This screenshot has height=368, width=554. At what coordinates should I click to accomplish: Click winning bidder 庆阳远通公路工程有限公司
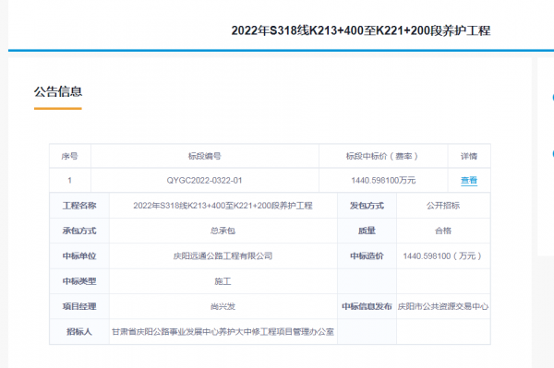223,256
